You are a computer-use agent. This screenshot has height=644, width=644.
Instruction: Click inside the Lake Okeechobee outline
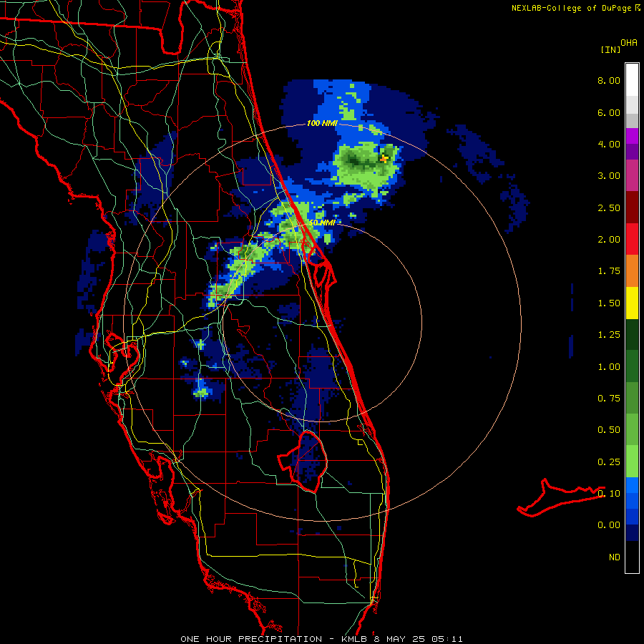pos(306,462)
